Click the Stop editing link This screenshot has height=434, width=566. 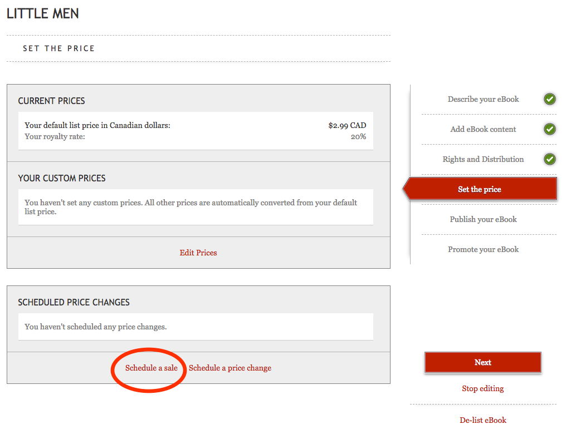point(482,388)
